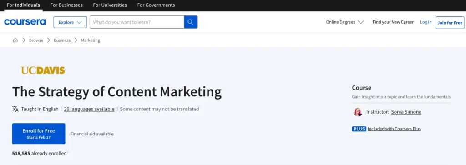Open the For Universities tab

point(110,5)
